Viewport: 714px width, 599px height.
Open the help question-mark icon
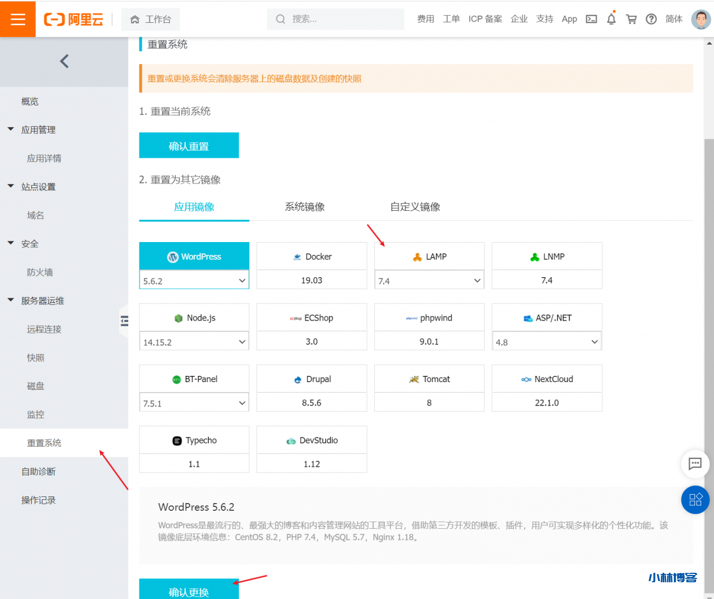tap(651, 19)
